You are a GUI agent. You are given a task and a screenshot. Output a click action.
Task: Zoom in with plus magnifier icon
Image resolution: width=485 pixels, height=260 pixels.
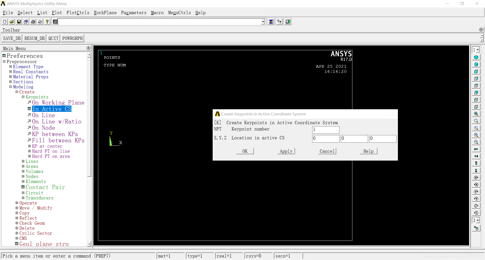(476, 135)
